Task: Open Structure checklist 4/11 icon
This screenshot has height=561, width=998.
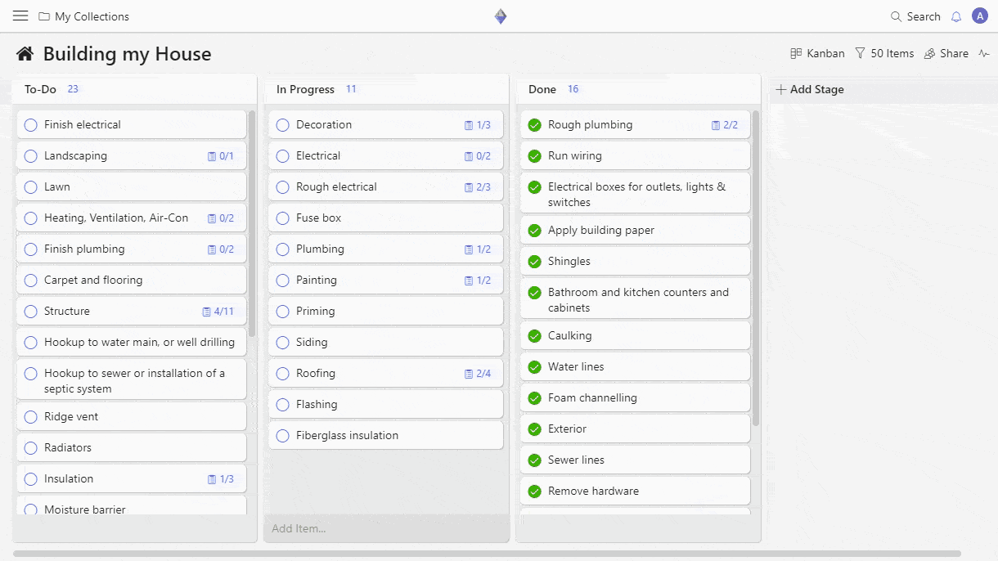Action: coord(207,312)
